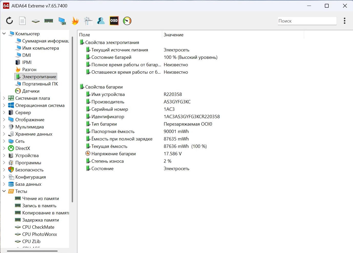Click the Поле column header
Screen dimensions: 353x253
(85, 35)
